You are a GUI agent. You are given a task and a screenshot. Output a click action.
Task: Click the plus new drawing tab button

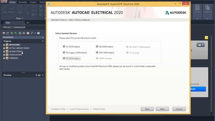coord(28,23)
